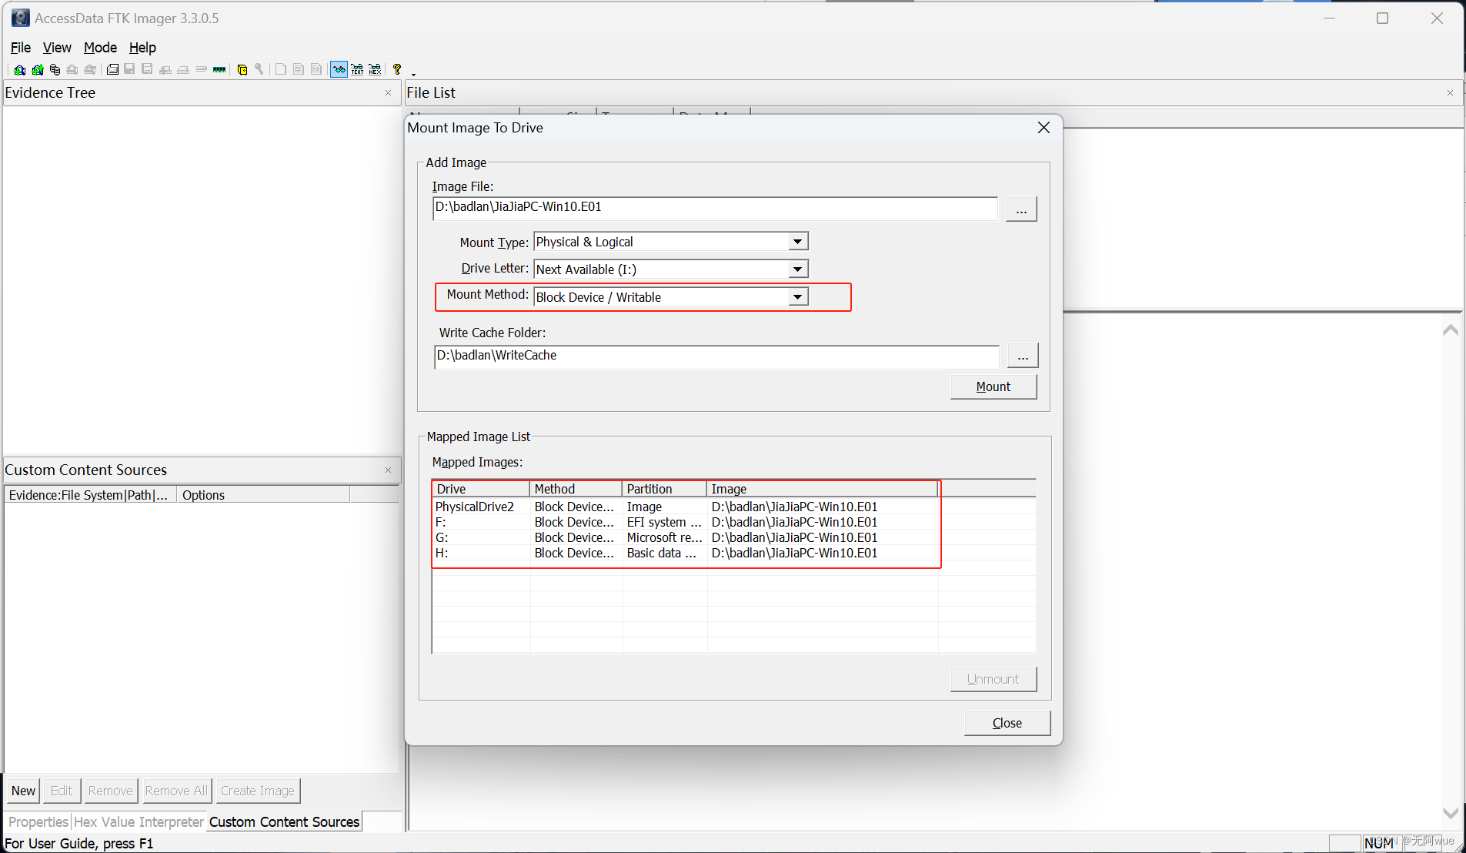Switch to the Properties tab
This screenshot has width=1466, height=853.
click(38, 822)
